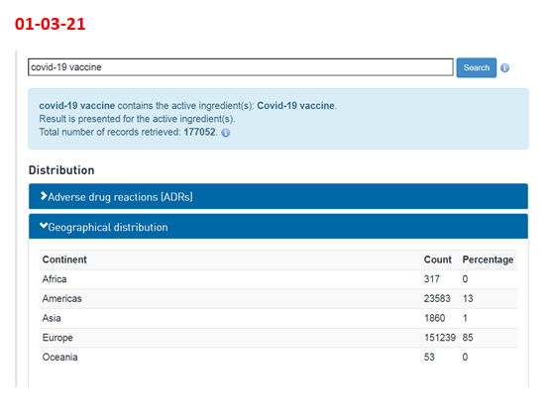Viewport: 551px width, 416px height.
Task: Click the Europe percentage value 85
Action: pos(468,338)
